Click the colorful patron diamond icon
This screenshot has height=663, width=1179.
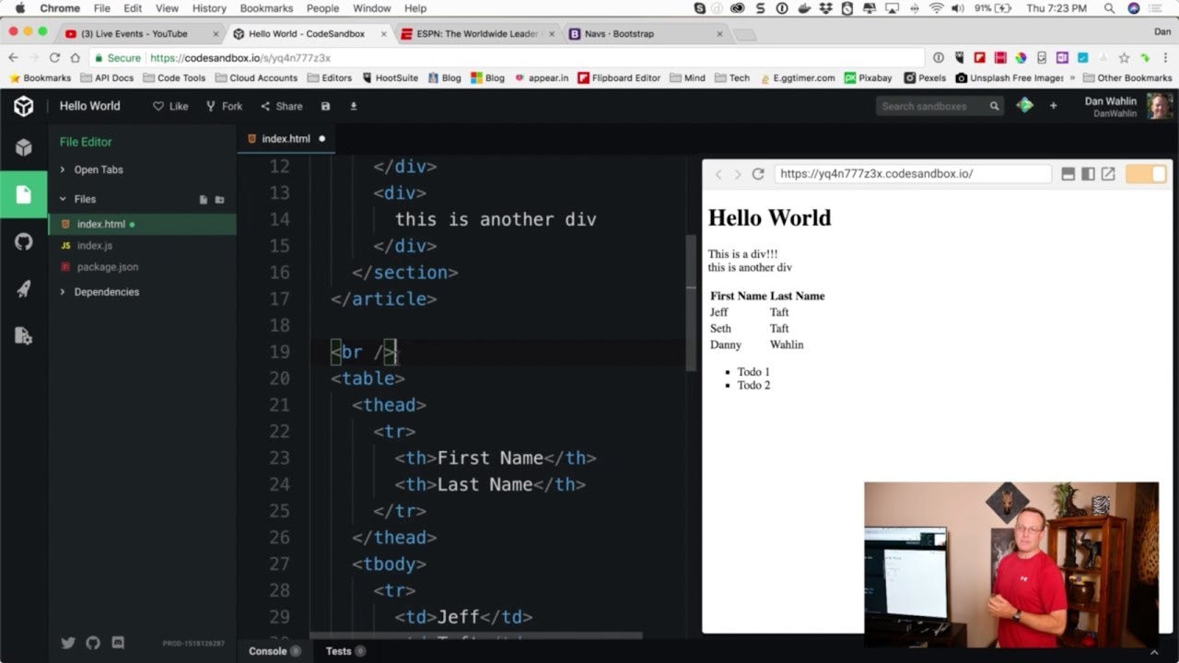(x=1024, y=106)
